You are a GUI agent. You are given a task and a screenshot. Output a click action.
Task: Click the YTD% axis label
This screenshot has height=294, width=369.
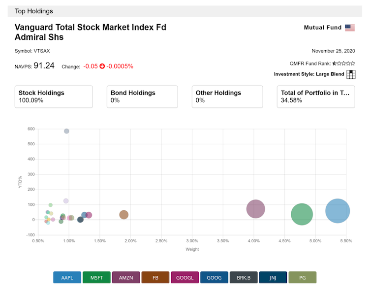click(x=20, y=182)
